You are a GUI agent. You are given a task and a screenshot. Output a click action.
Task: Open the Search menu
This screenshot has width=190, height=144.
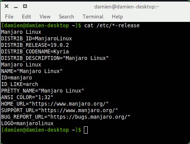tap(67, 17)
